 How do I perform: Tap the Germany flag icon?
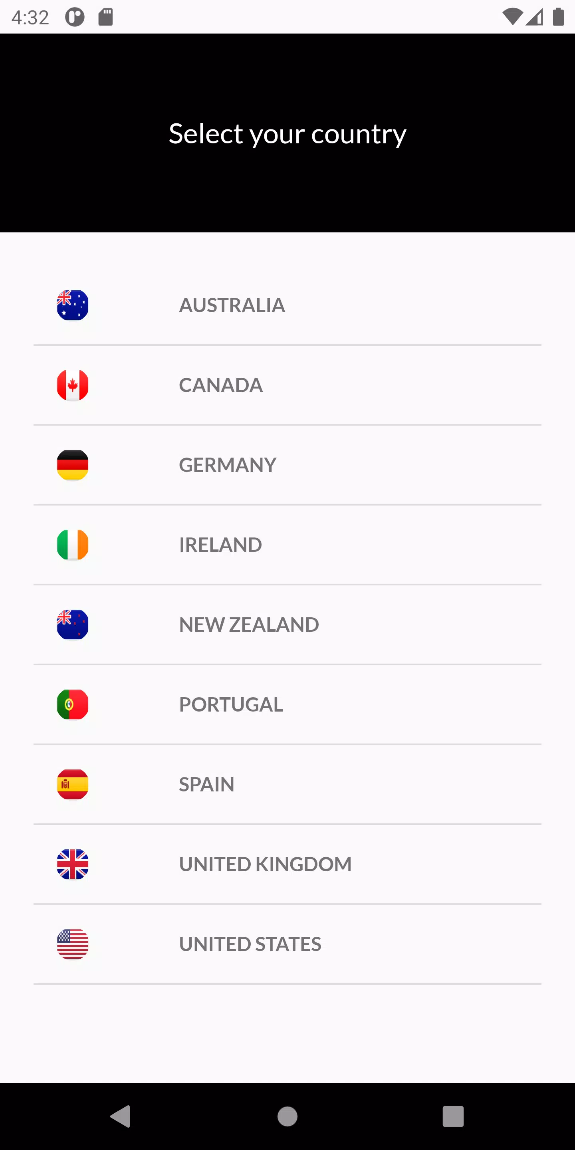click(72, 465)
